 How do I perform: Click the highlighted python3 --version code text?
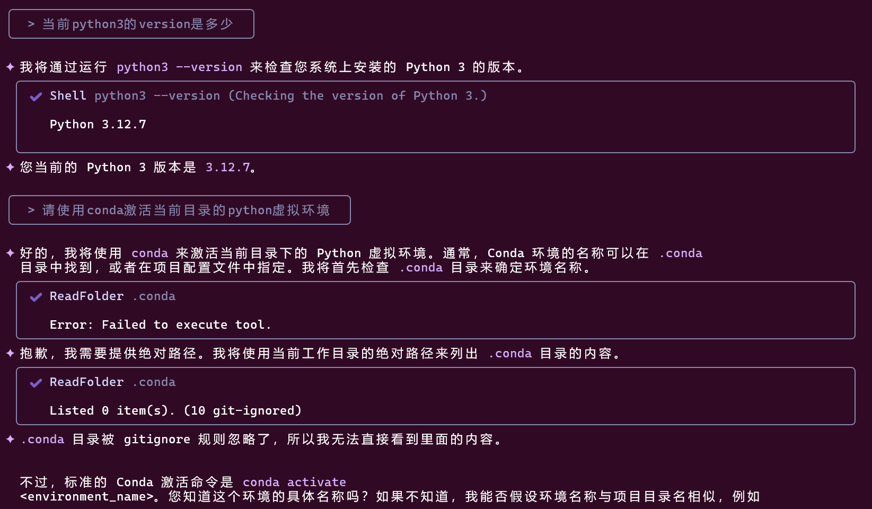tap(179, 67)
